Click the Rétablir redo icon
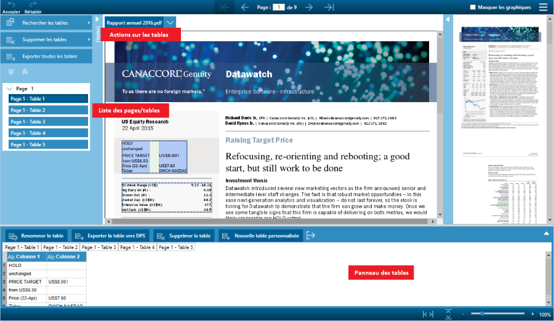This screenshot has width=554, height=321. [x=33, y=4]
